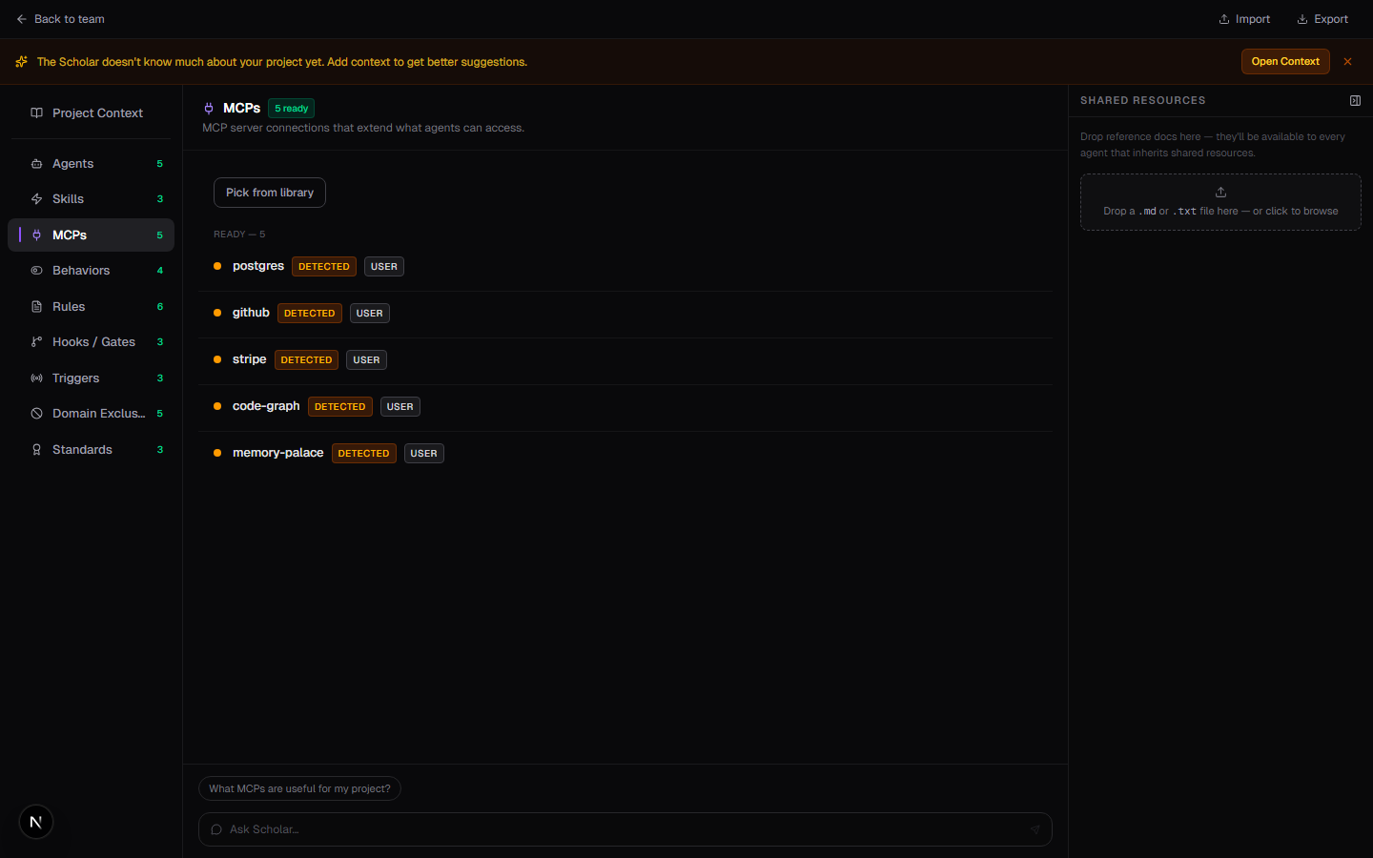Click the Behaviors count badge 4

(x=160, y=271)
